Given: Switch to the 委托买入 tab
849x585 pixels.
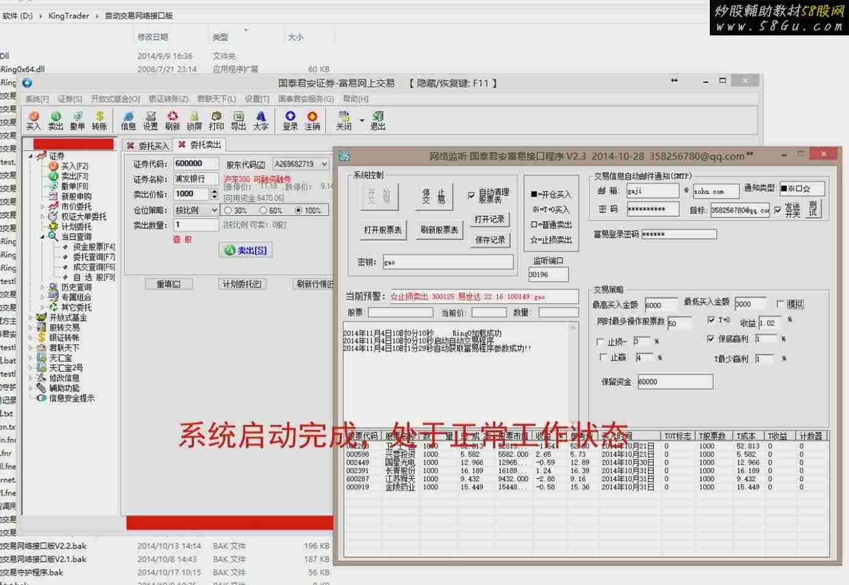Looking at the screenshot, I should pos(147,145).
